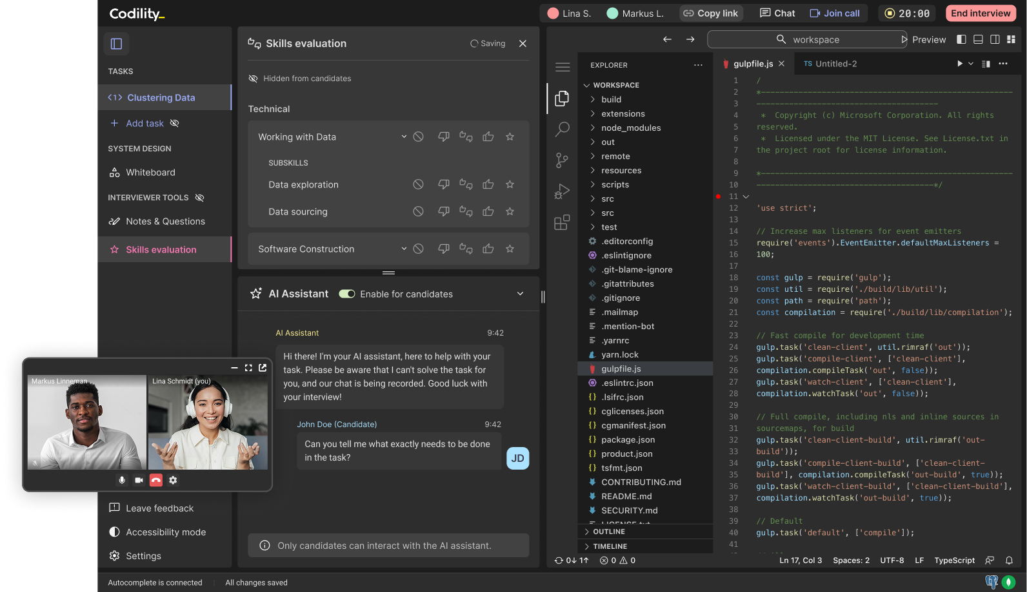Expand the node_modules folder
Image resolution: width=1027 pixels, height=592 pixels.
pyautogui.click(x=630, y=128)
